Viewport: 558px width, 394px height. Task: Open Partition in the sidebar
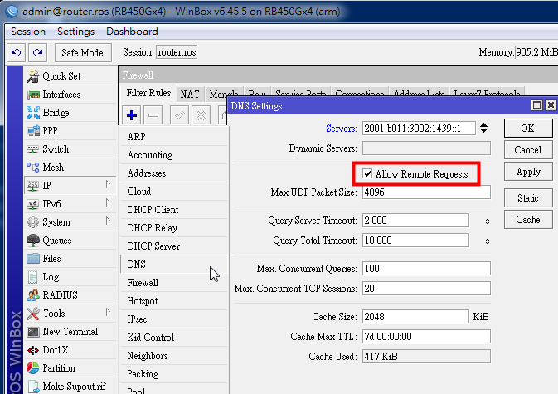pyautogui.click(x=70, y=368)
